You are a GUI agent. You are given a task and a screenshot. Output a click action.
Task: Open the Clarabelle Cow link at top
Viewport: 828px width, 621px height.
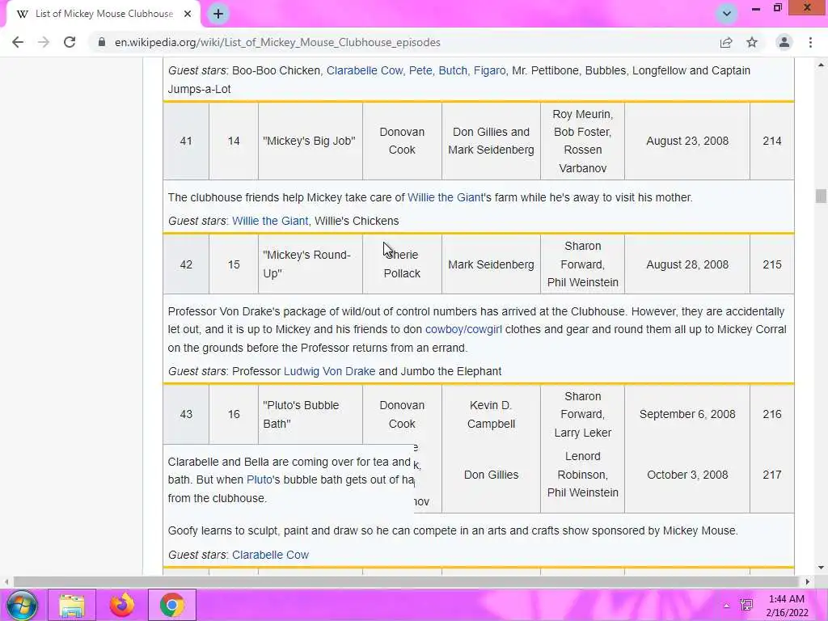pyautogui.click(x=365, y=70)
